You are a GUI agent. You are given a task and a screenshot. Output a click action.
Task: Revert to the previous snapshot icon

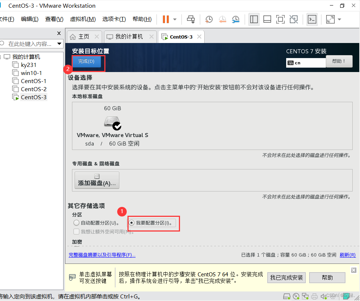(x=222, y=19)
